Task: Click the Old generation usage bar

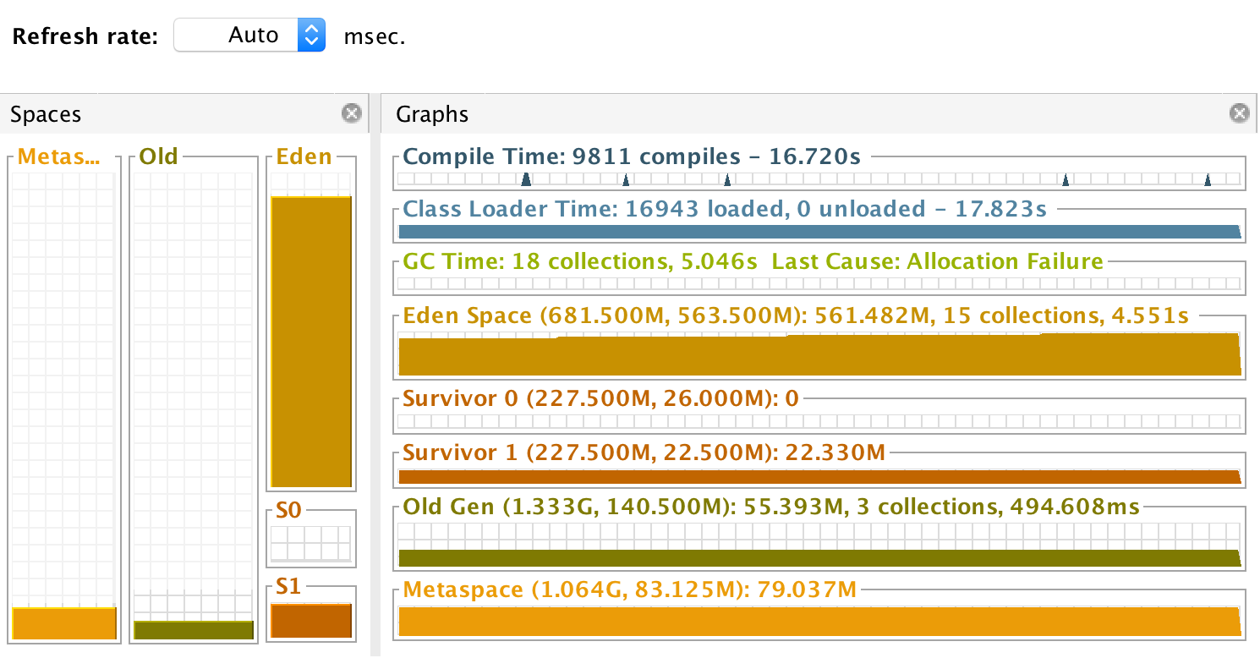Action: click(194, 630)
